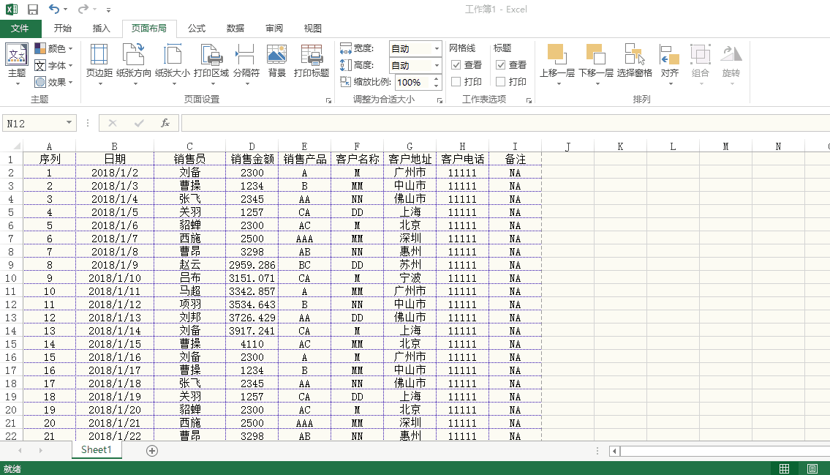
Task: Click cell with date 2018/1/10
Action: pyautogui.click(x=115, y=278)
